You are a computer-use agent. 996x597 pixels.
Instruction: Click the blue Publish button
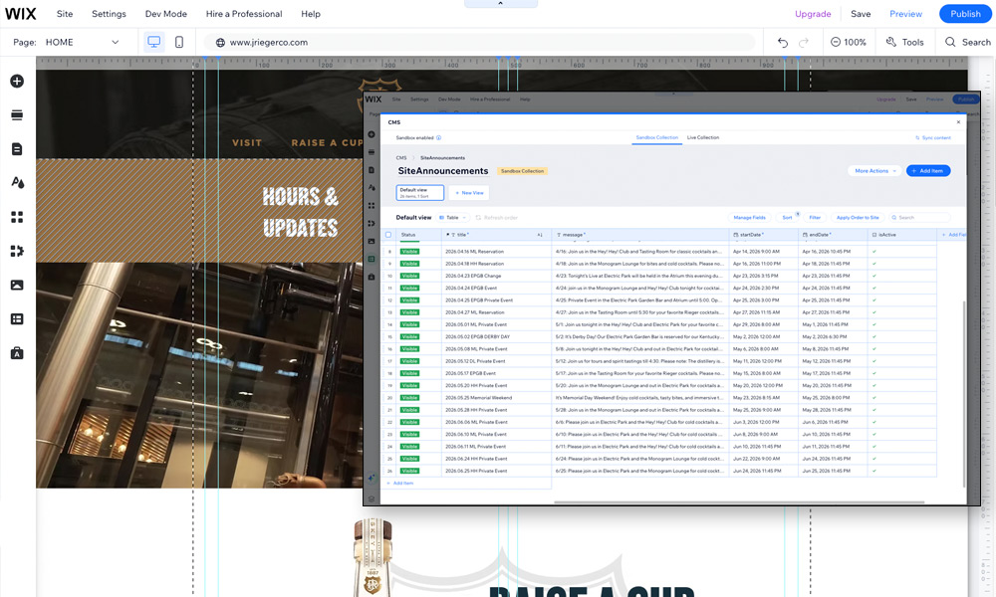(965, 14)
